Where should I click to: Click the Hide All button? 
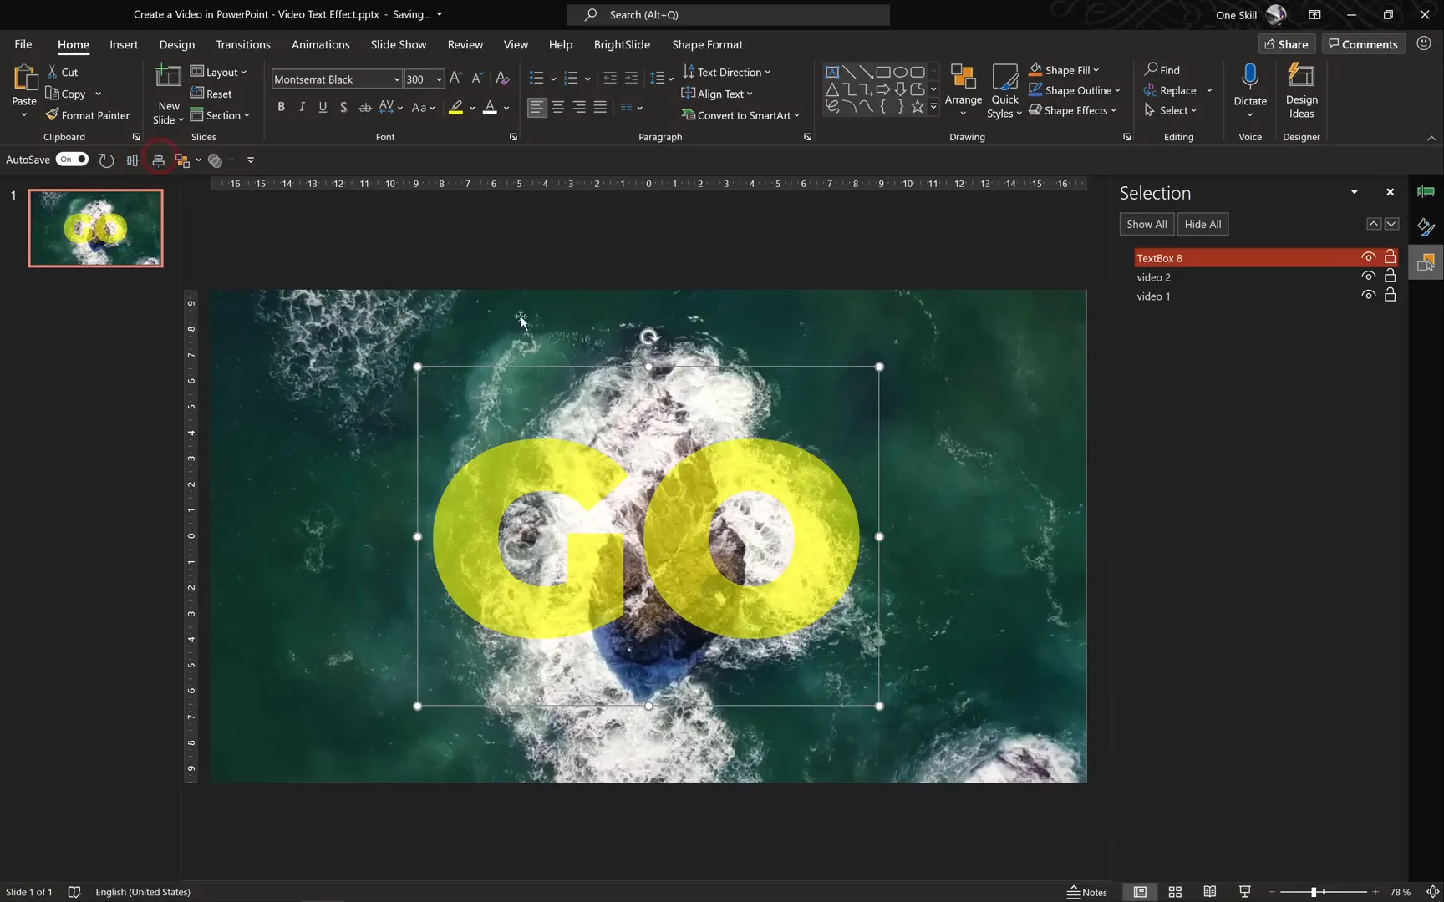(1202, 224)
